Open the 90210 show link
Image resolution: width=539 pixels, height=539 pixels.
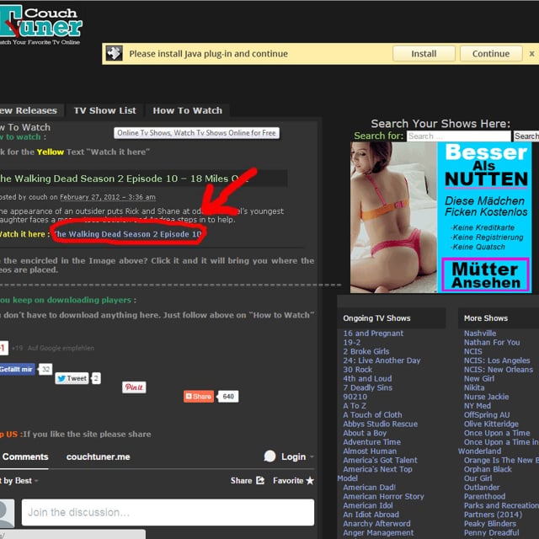(355, 397)
